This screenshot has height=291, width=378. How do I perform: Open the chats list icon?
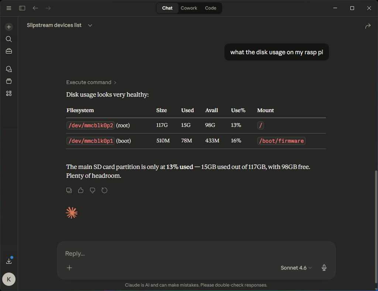click(x=9, y=69)
